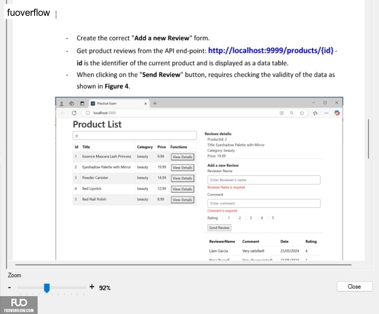This screenshot has width=379, height=314.
Task: Open a new browser tab with plus
Action: click(155, 103)
